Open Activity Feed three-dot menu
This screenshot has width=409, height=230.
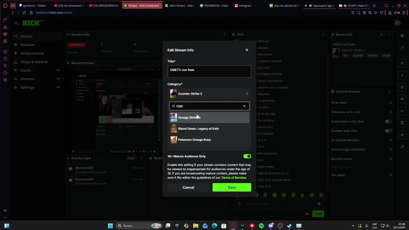[142, 158]
